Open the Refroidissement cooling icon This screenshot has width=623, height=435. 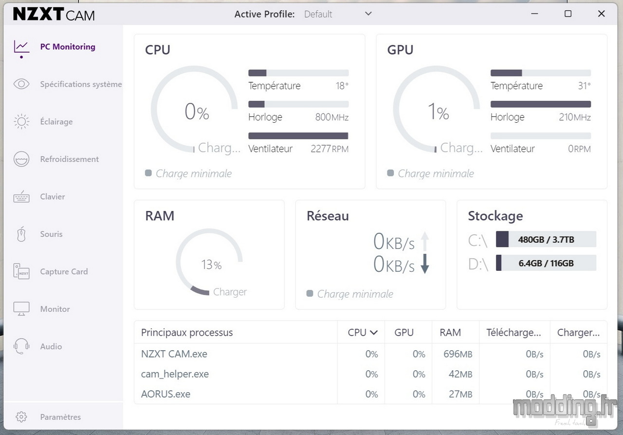[21, 159]
